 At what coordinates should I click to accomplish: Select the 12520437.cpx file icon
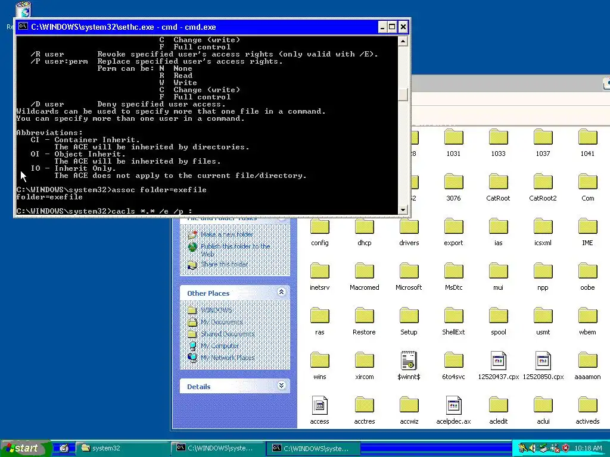click(x=499, y=361)
